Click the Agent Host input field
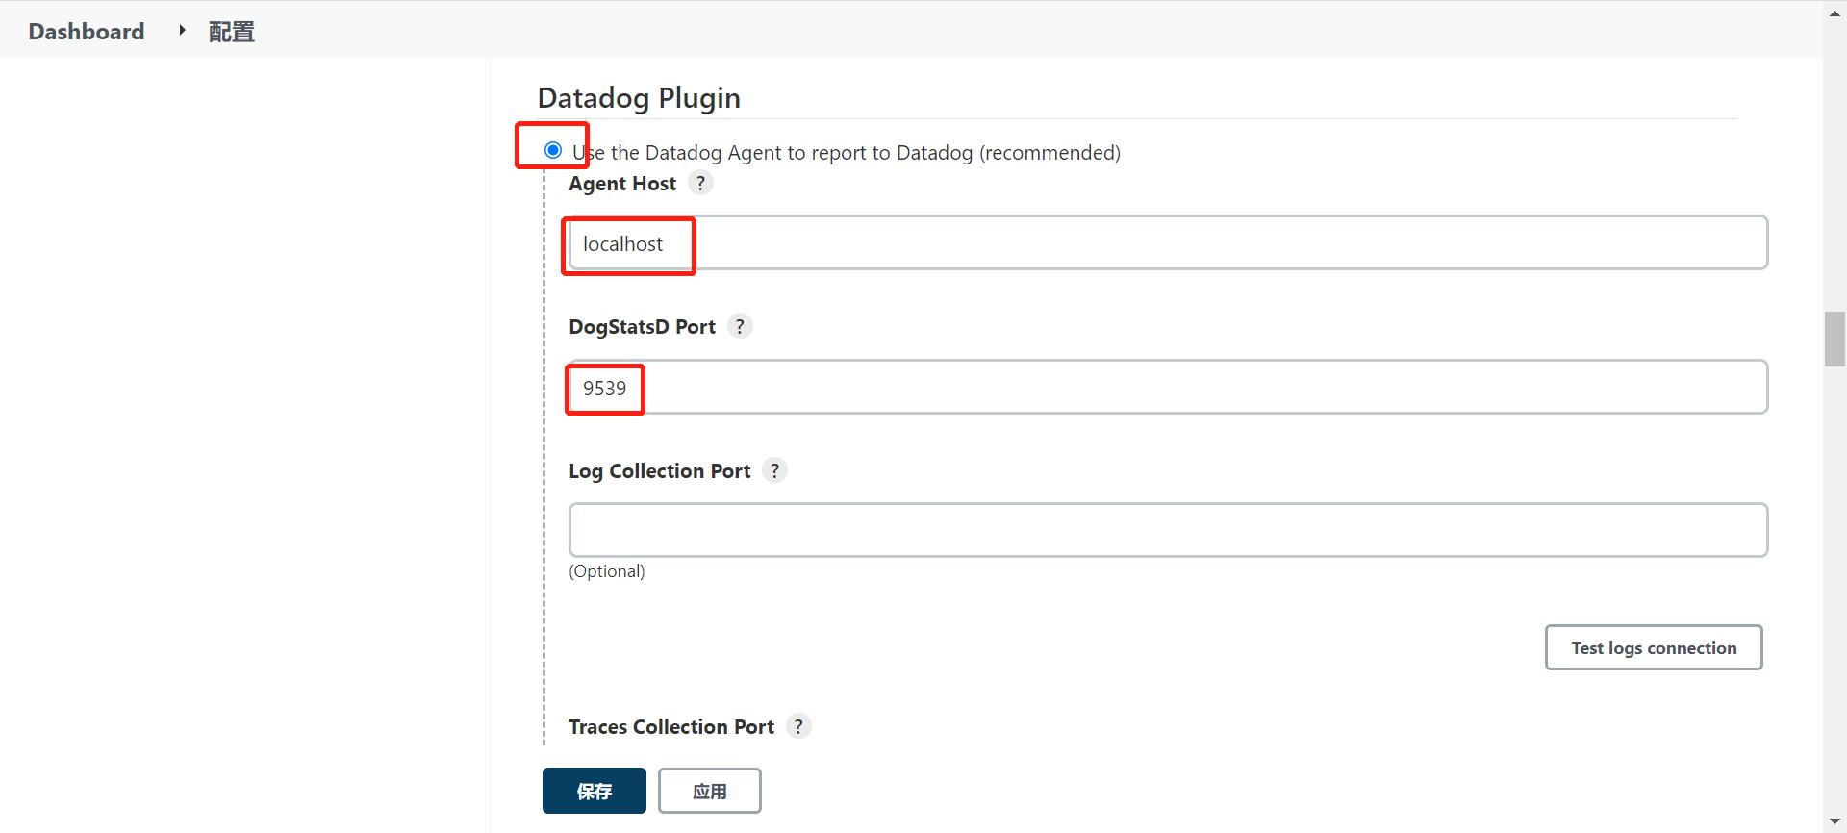The height and width of the screenshot is (833, 1847). (x=1167, y=243)
